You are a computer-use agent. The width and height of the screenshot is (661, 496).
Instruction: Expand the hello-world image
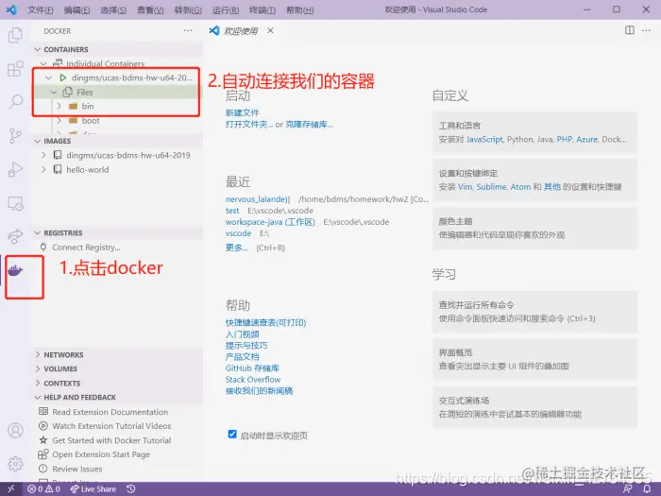click(43, 169)
